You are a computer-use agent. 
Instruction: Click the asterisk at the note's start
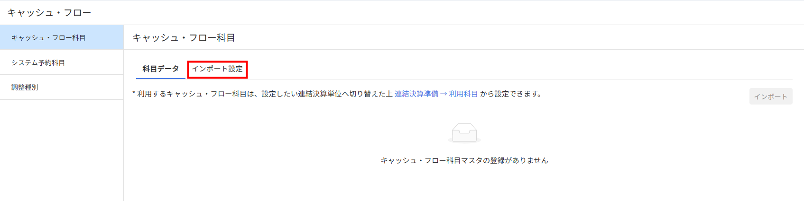coord(134,94)
